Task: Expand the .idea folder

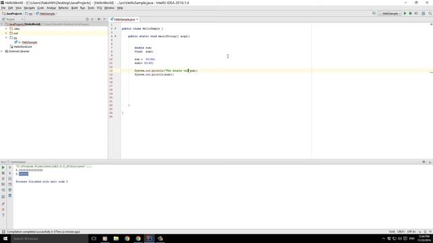Action: click(x=6, y=28)
